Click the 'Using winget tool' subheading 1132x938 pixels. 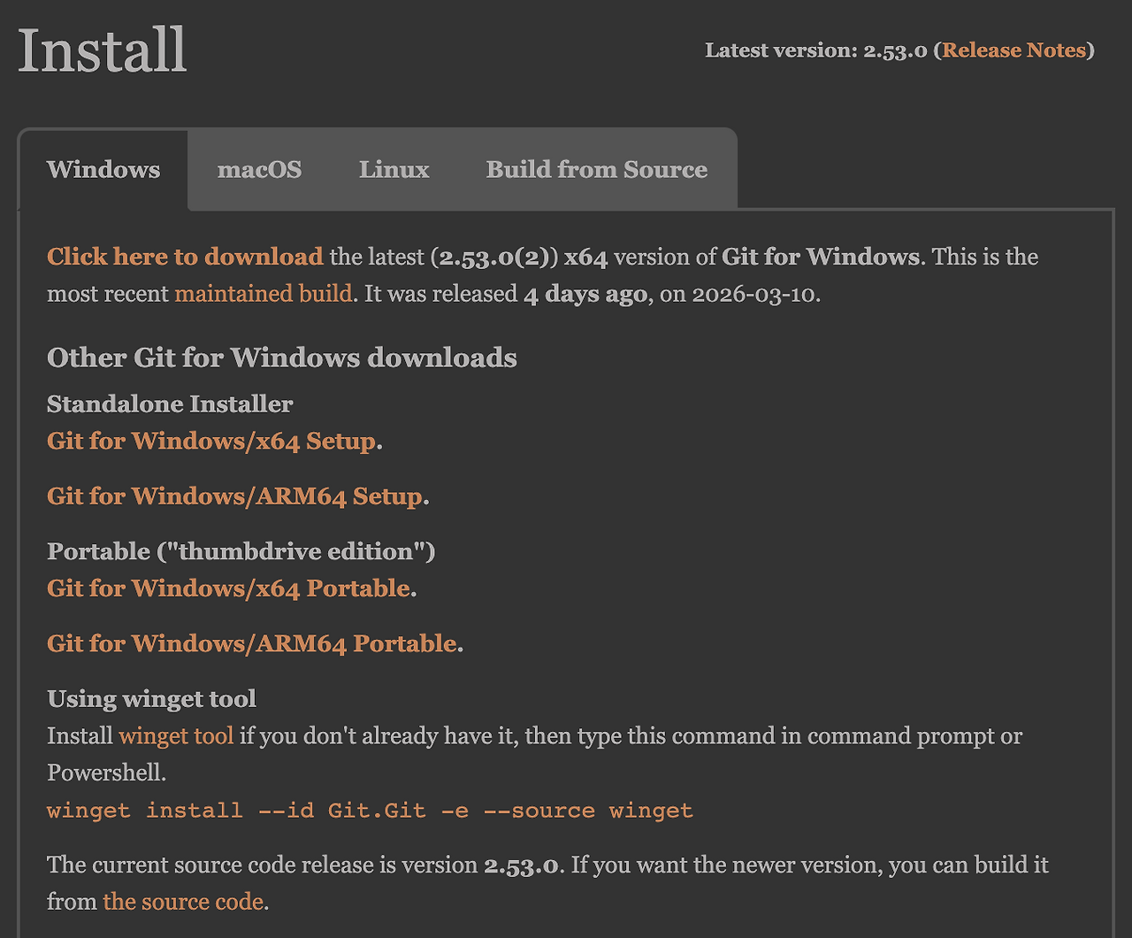[x=152, y=699]
